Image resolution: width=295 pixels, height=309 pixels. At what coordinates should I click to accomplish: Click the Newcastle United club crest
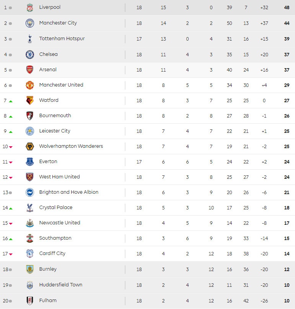pyautogui.click(x=29, y=223)
